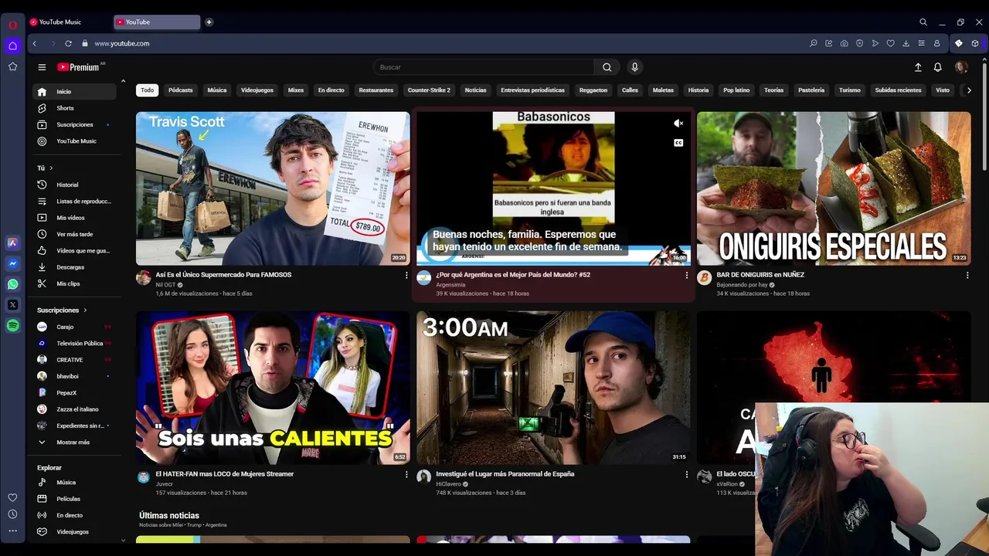Image resolution: width=989 pixels, height=556 pixels.
Task: Open options for the HiClavero paranormal video
Action: [686, 474]
